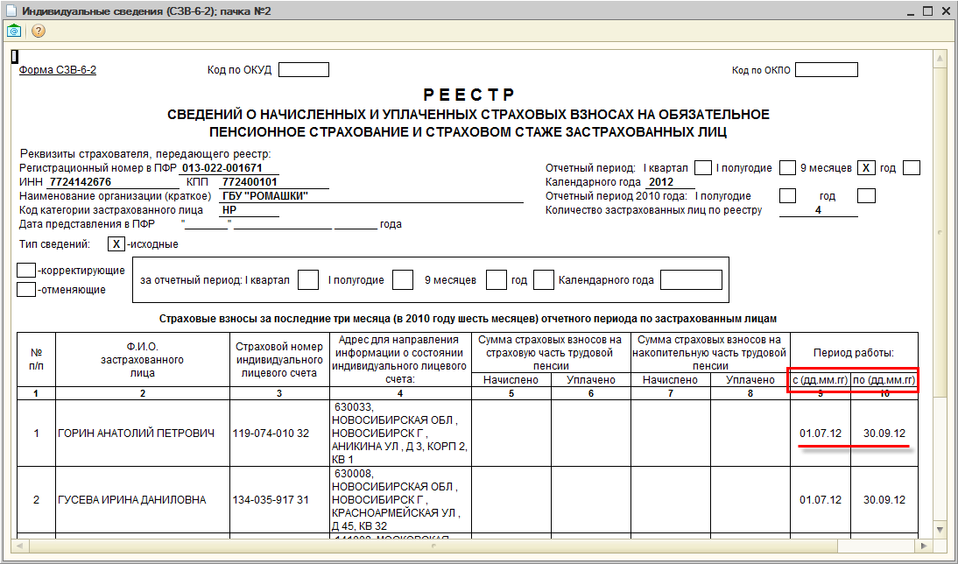The height and width of the screenshot is (564, 958).
Task: Toggle the correction period 9 месяцев box
Action: coord(497,280)
